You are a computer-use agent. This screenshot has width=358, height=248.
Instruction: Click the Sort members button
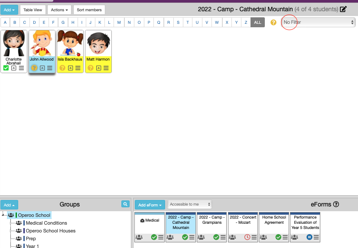pos(89,10)
